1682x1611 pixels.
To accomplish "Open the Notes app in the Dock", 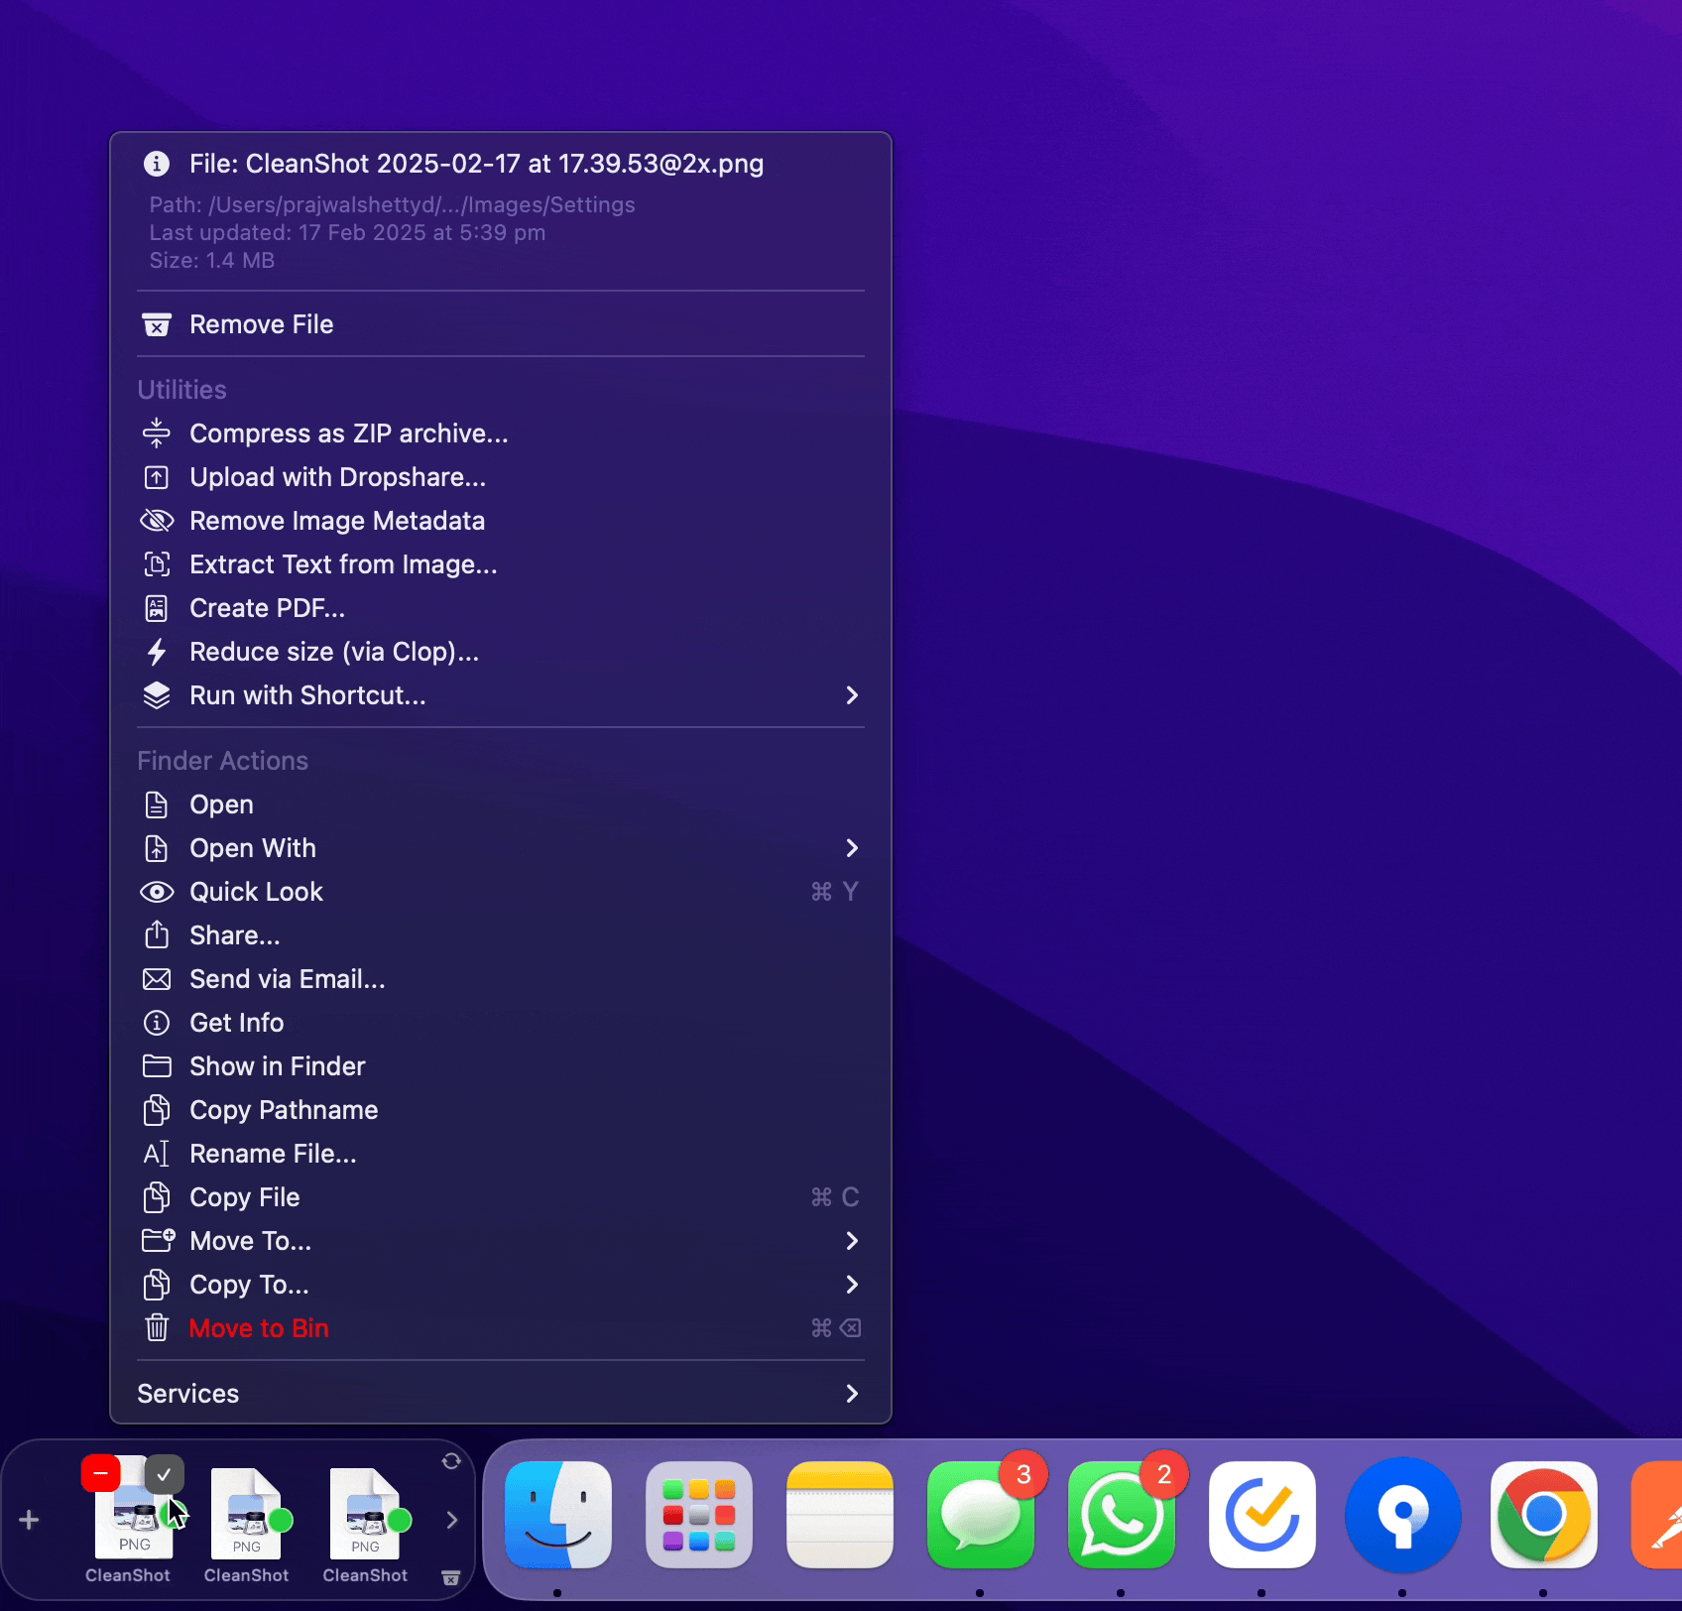I will [840, 1515].
